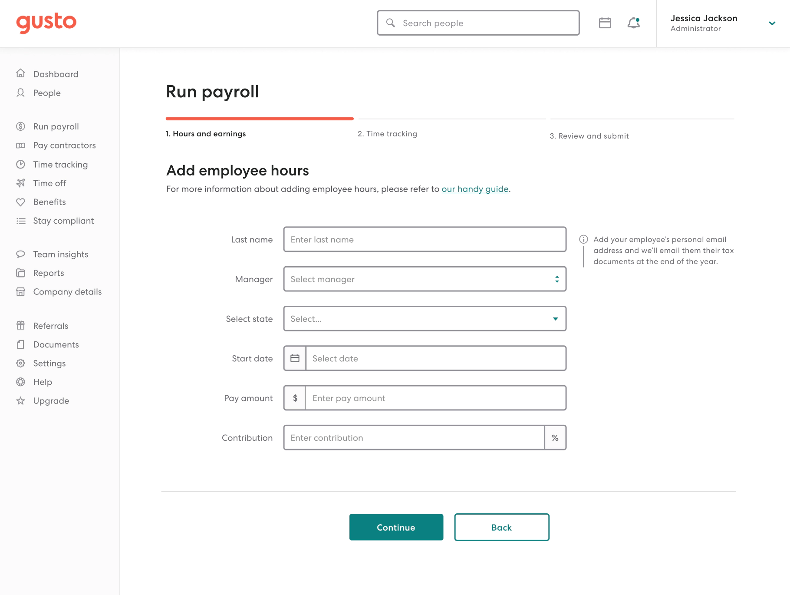
Task: Click the Dashboard home icon
Action: pos(20,73)
